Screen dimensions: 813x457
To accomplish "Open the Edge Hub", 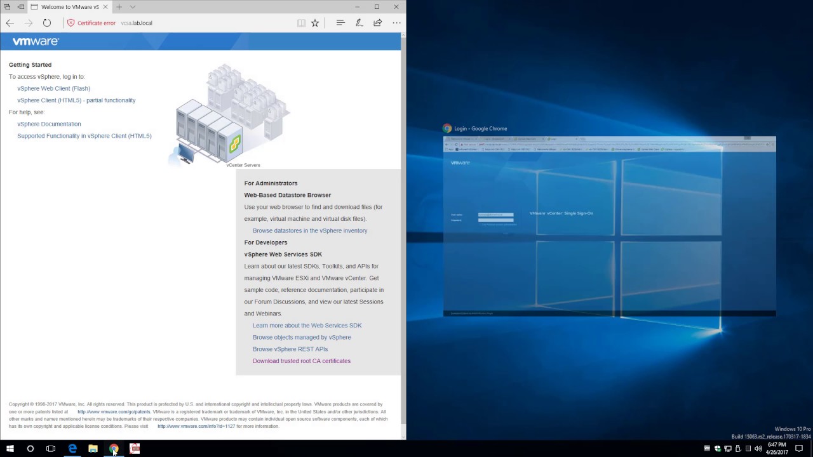I will (x=340, y=23).
